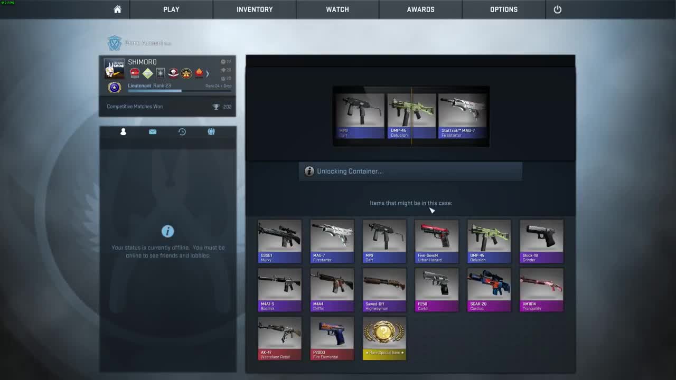Click the Prime Account shield icon
Image resolution: width=676 pixels, height=380 pixels.
point(115,43)
